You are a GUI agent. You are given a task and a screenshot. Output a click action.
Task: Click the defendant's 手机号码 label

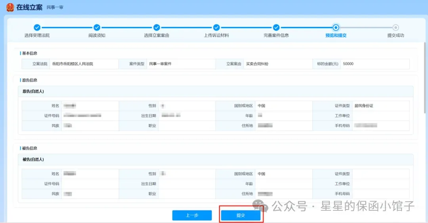[x=342, y=194]
